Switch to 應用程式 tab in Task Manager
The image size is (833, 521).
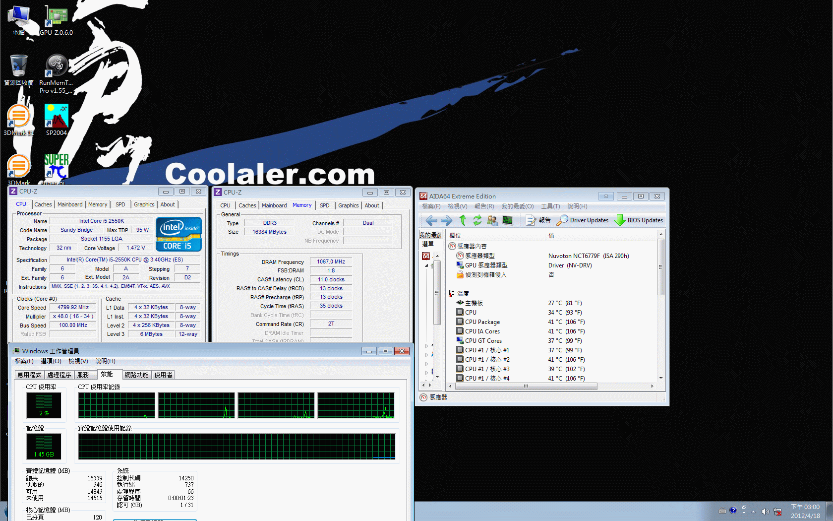(30, 375)
